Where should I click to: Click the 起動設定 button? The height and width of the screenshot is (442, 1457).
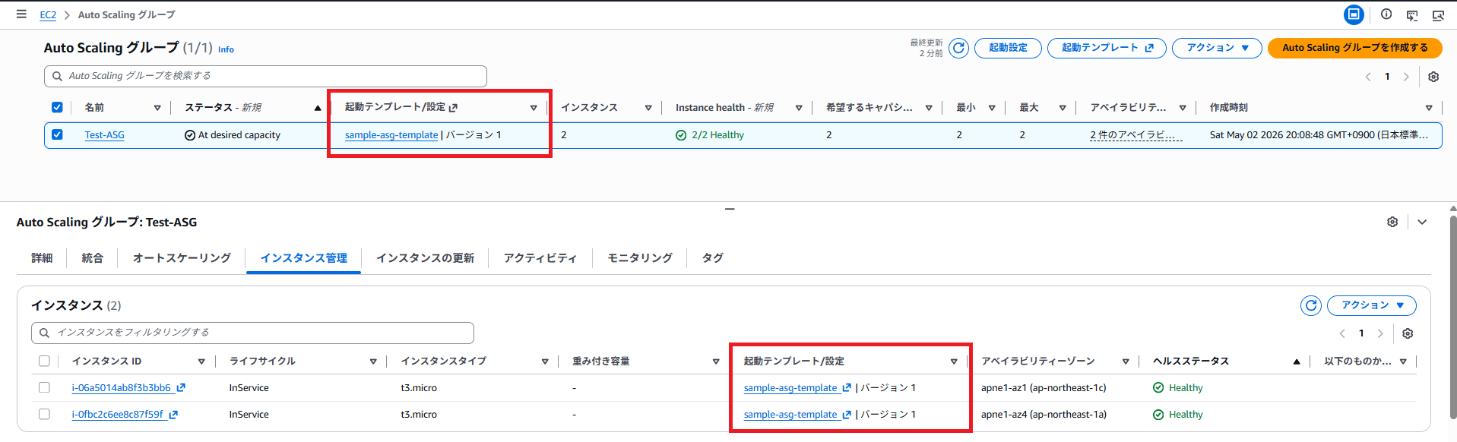click(1008, 48)
